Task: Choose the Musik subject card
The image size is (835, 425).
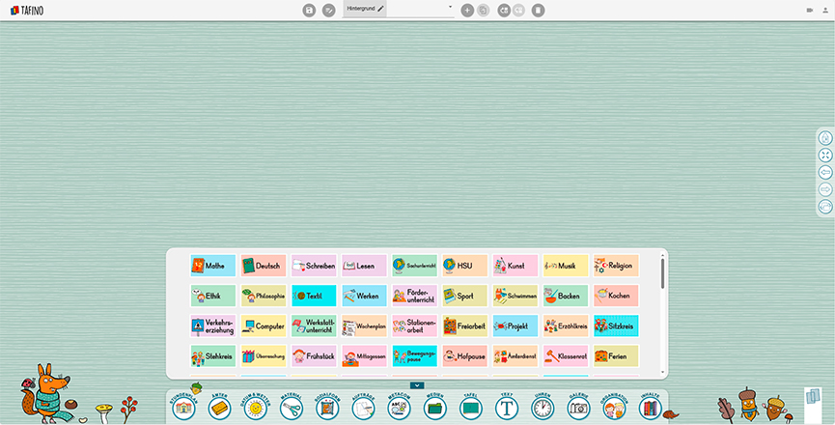Action: click(x=566, y=266)
